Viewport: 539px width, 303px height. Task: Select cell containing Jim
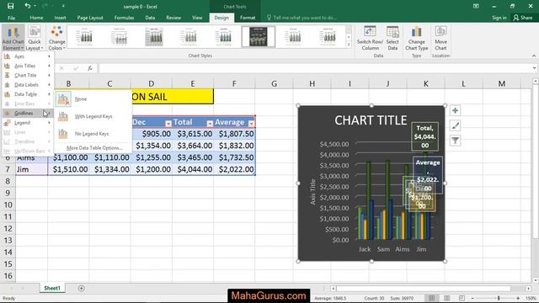pos(32,169)
